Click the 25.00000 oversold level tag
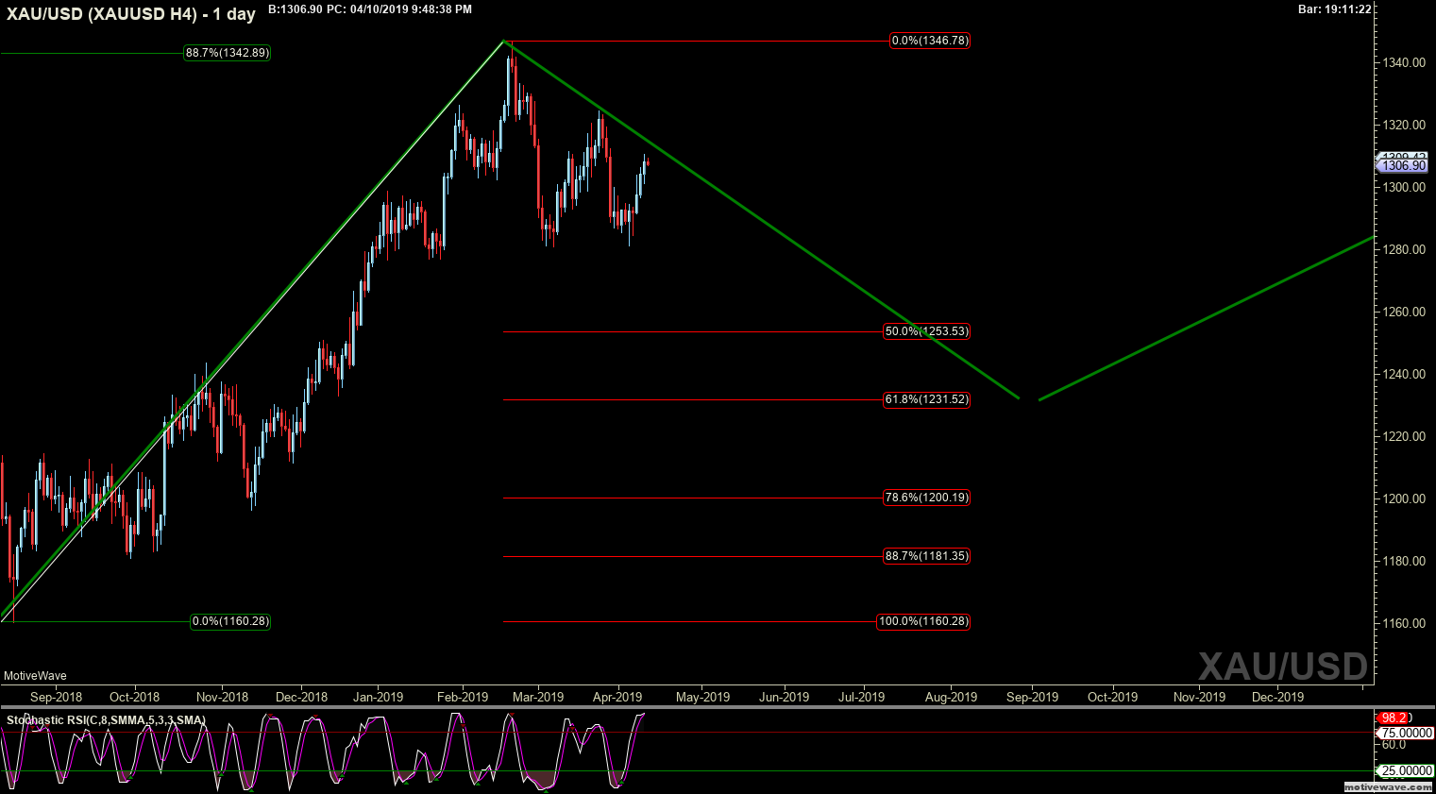Viewport: 1436px width, 794px height. [1406, 771]
